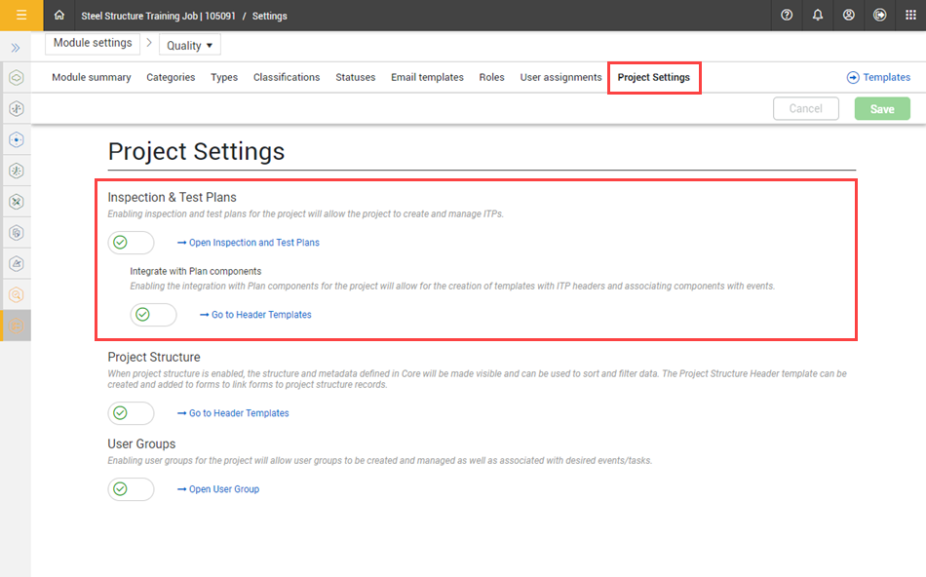Select the magnifier hexagon icon in sidebar

point(15,294)
